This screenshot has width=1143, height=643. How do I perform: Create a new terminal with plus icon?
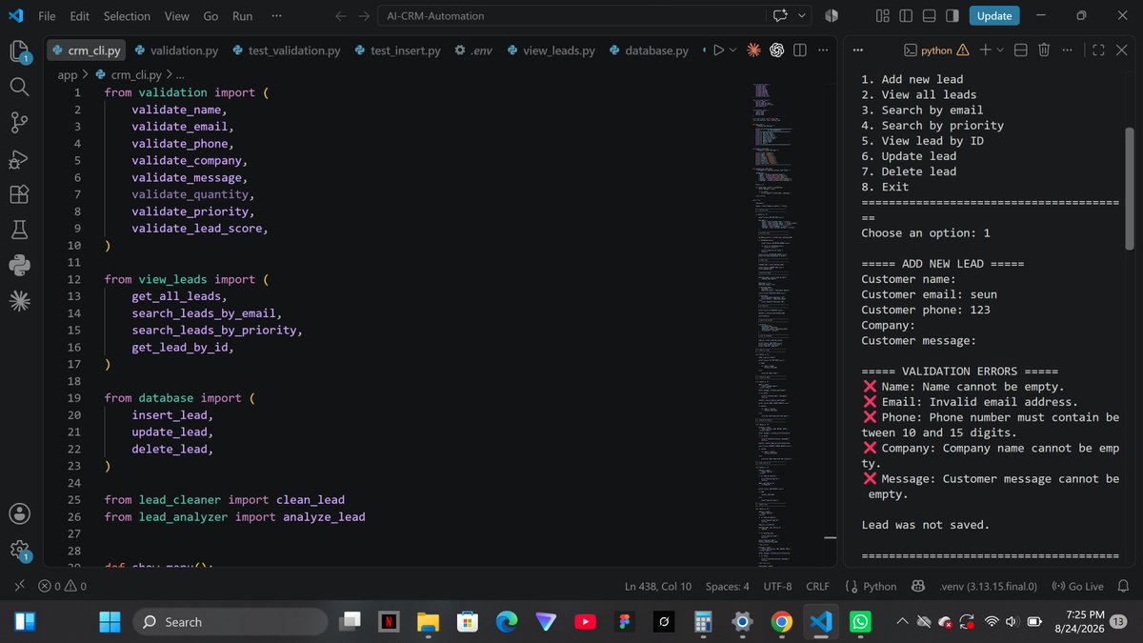pyautogui.click(x=986, y=50)
